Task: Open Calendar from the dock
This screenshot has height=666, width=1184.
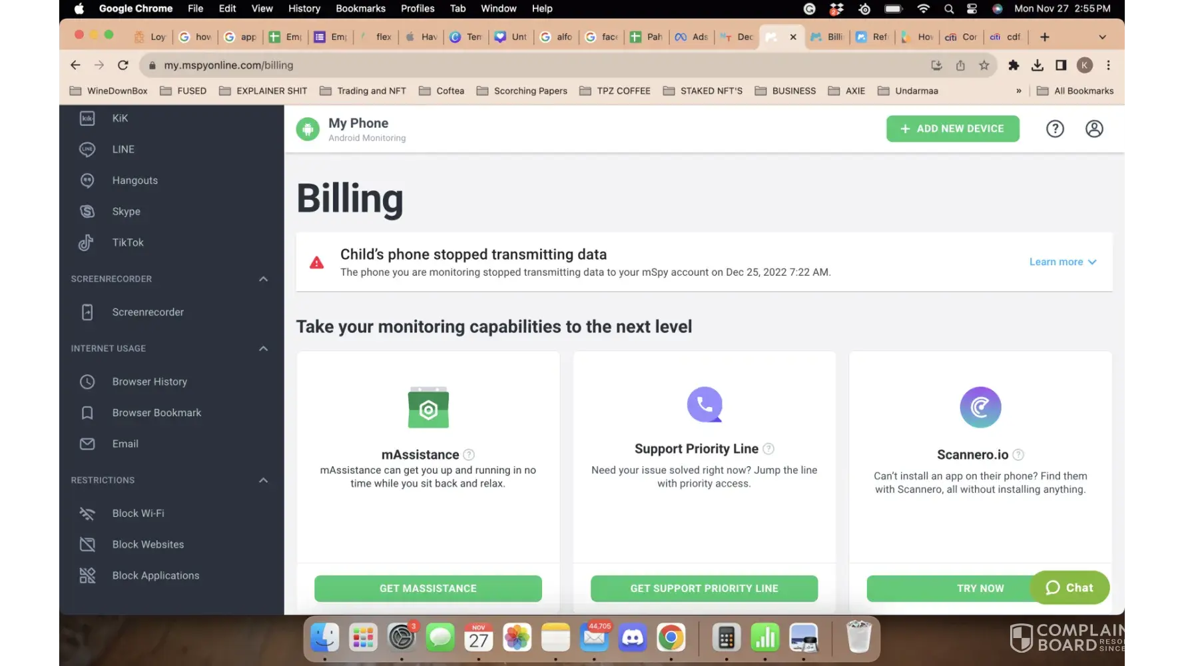Action: click(x=479, y=637)
